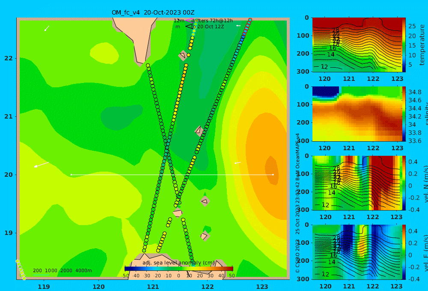Viewport: 428px width, 291px height.
Task: Click contour label '14' in temperature panel
Action: pyautogui.click(x=331, y=54)
